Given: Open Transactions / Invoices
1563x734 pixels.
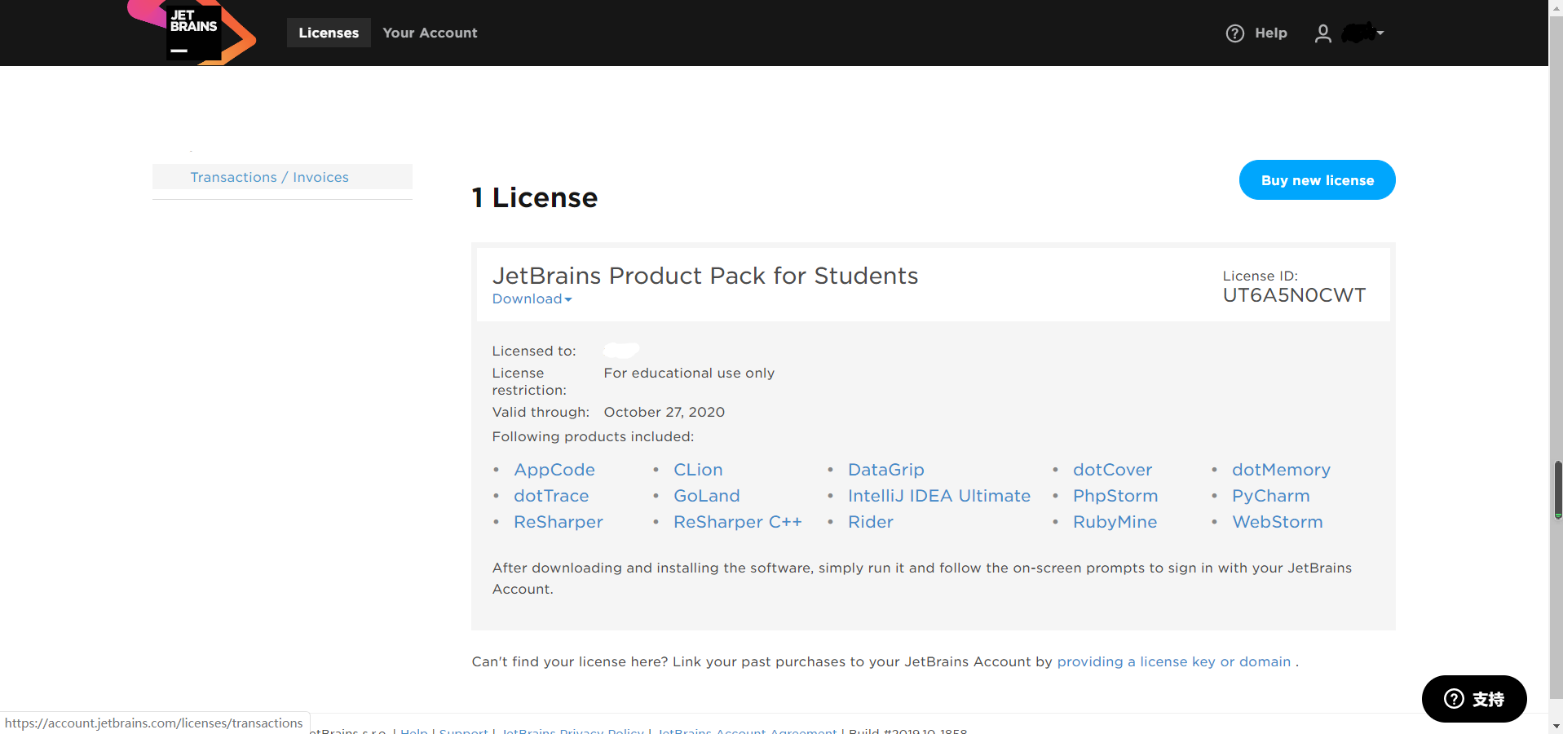Looking at the screenshot, I should tap(269, 176).
